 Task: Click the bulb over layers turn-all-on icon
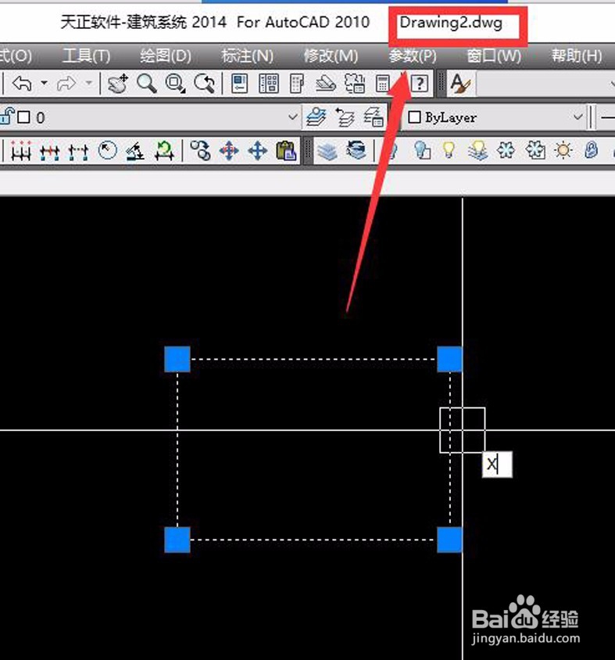click(477, 151)
